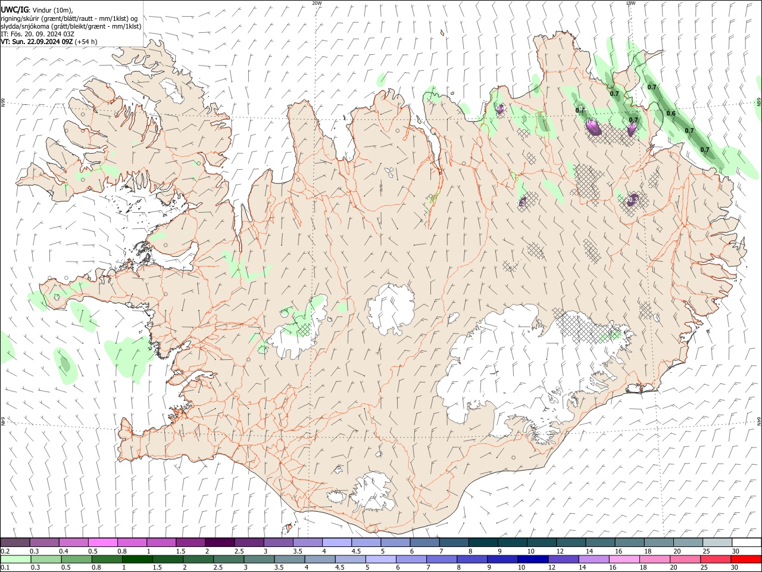Click the slydda/snjókoma legend description line
The height and width of the screenshot is (572, 762).
click(71, 26)
